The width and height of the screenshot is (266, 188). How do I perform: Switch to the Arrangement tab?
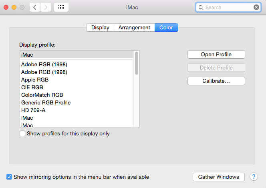point(134,28)
